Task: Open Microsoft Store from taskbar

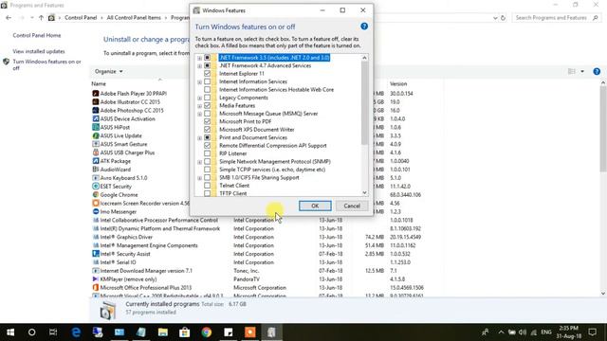Action: point(184,332)
